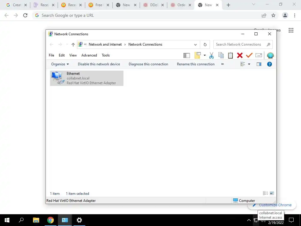Toggle the preview pane icon
The height and width of the screenshot is (226, 301).
click(x=259, y=64)
